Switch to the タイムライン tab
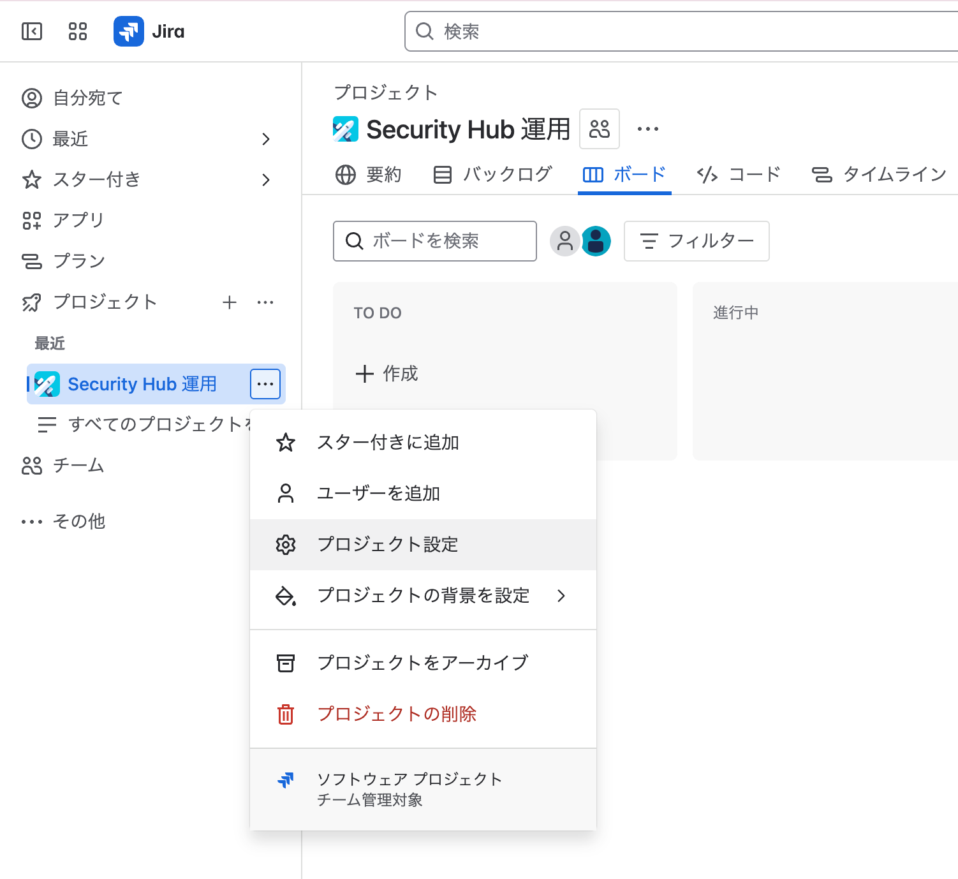Image resolution: width=958 pixels, height=879 pixels. [879, 175]
